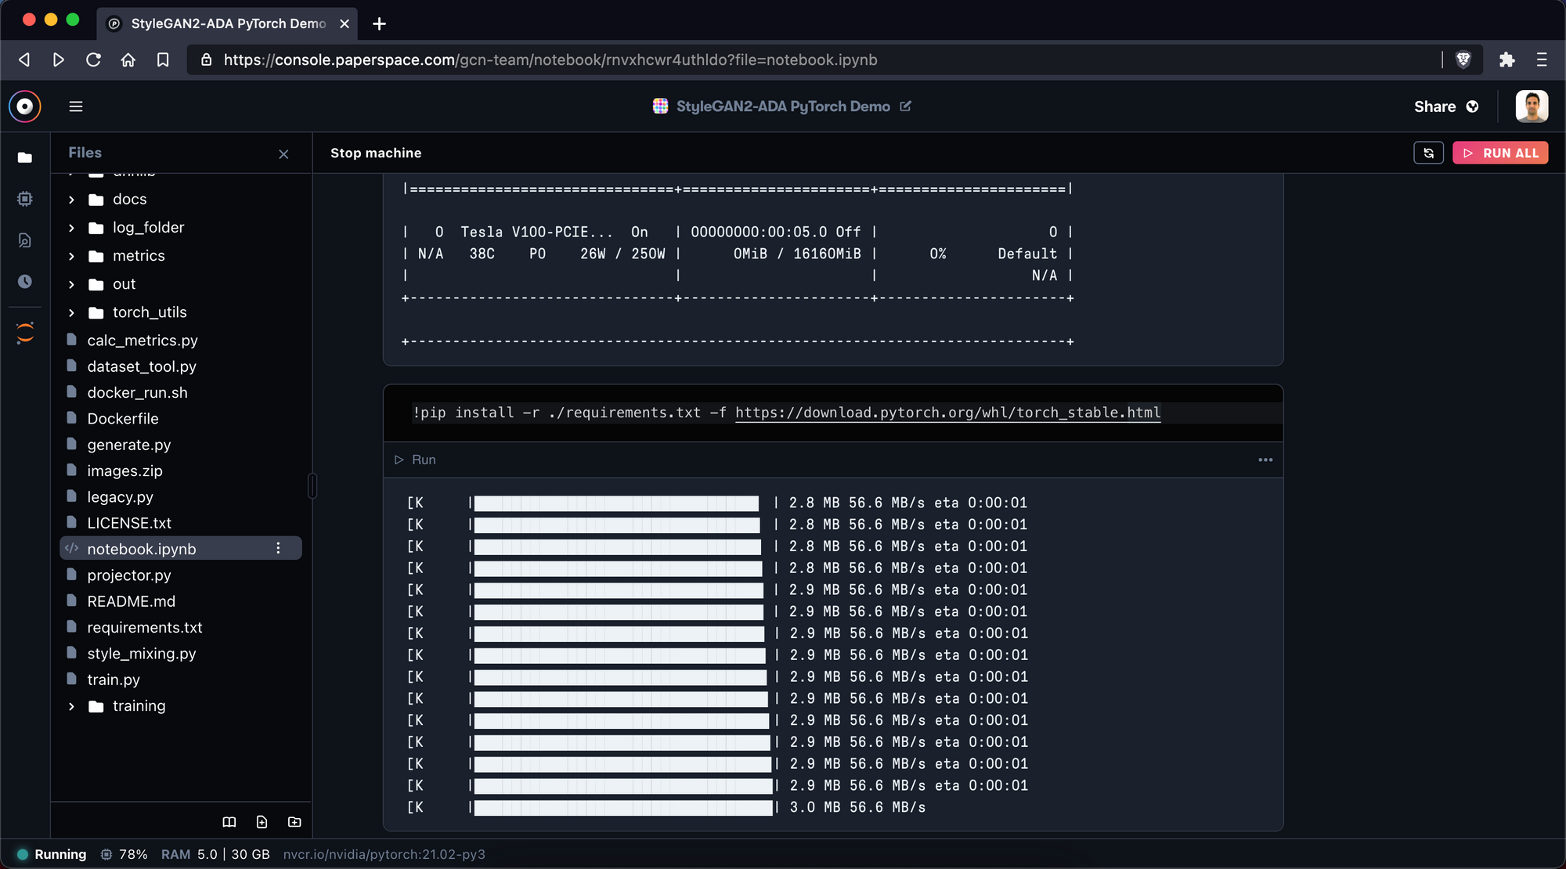Expand the log_folder directory
Viewport: 1566px width, 869px height.
(x=71, y=228)
